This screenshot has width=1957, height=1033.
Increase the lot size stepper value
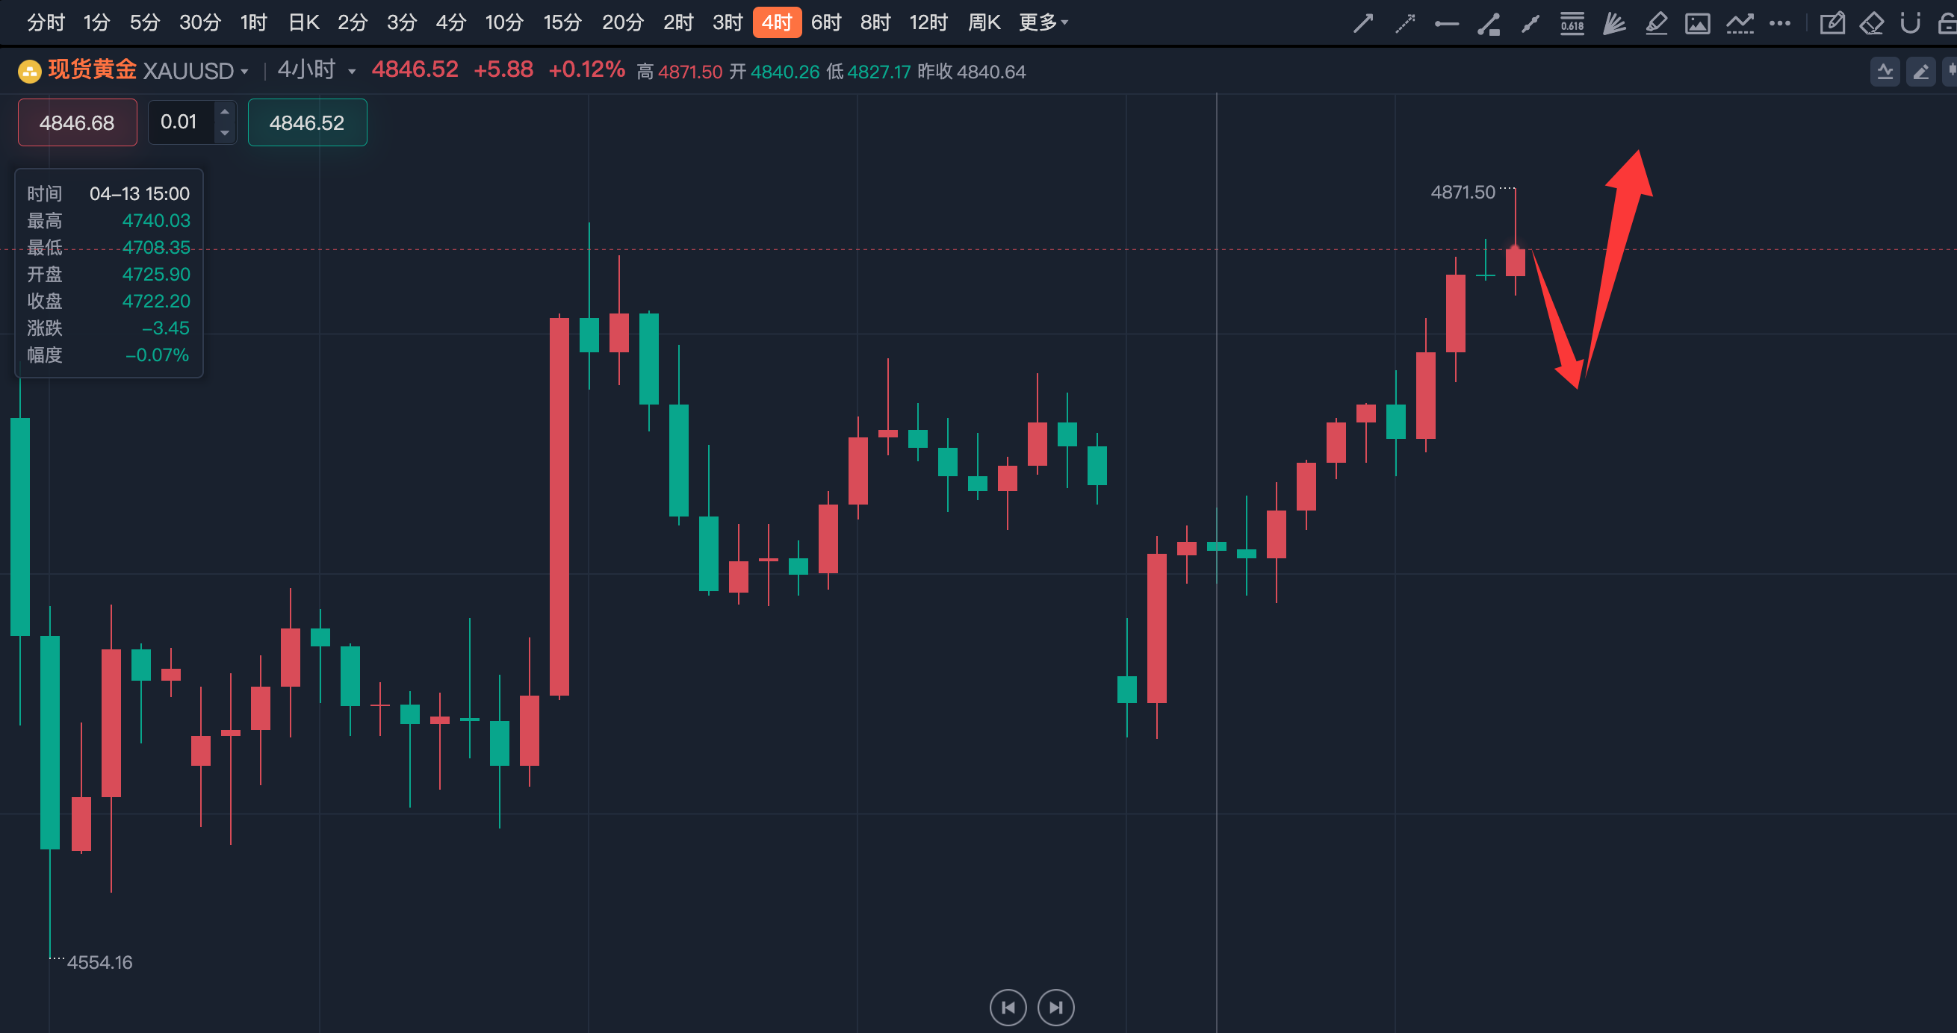(224, 111)
